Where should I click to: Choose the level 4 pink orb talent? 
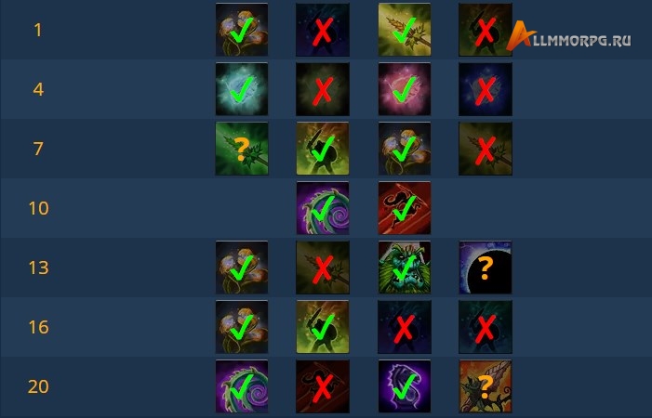pos(405,89)
